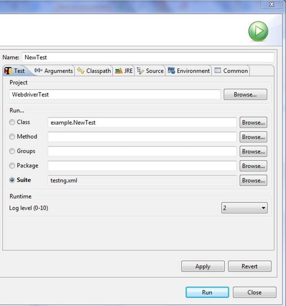Click the Classpath tab icon
Screen dimensions: 286x306
[81, 71]
